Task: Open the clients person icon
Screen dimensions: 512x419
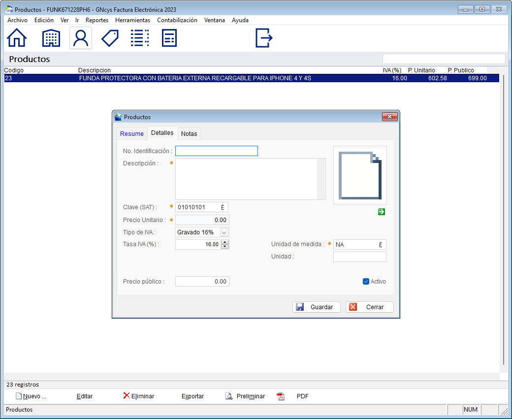Action: pos(81,38)
